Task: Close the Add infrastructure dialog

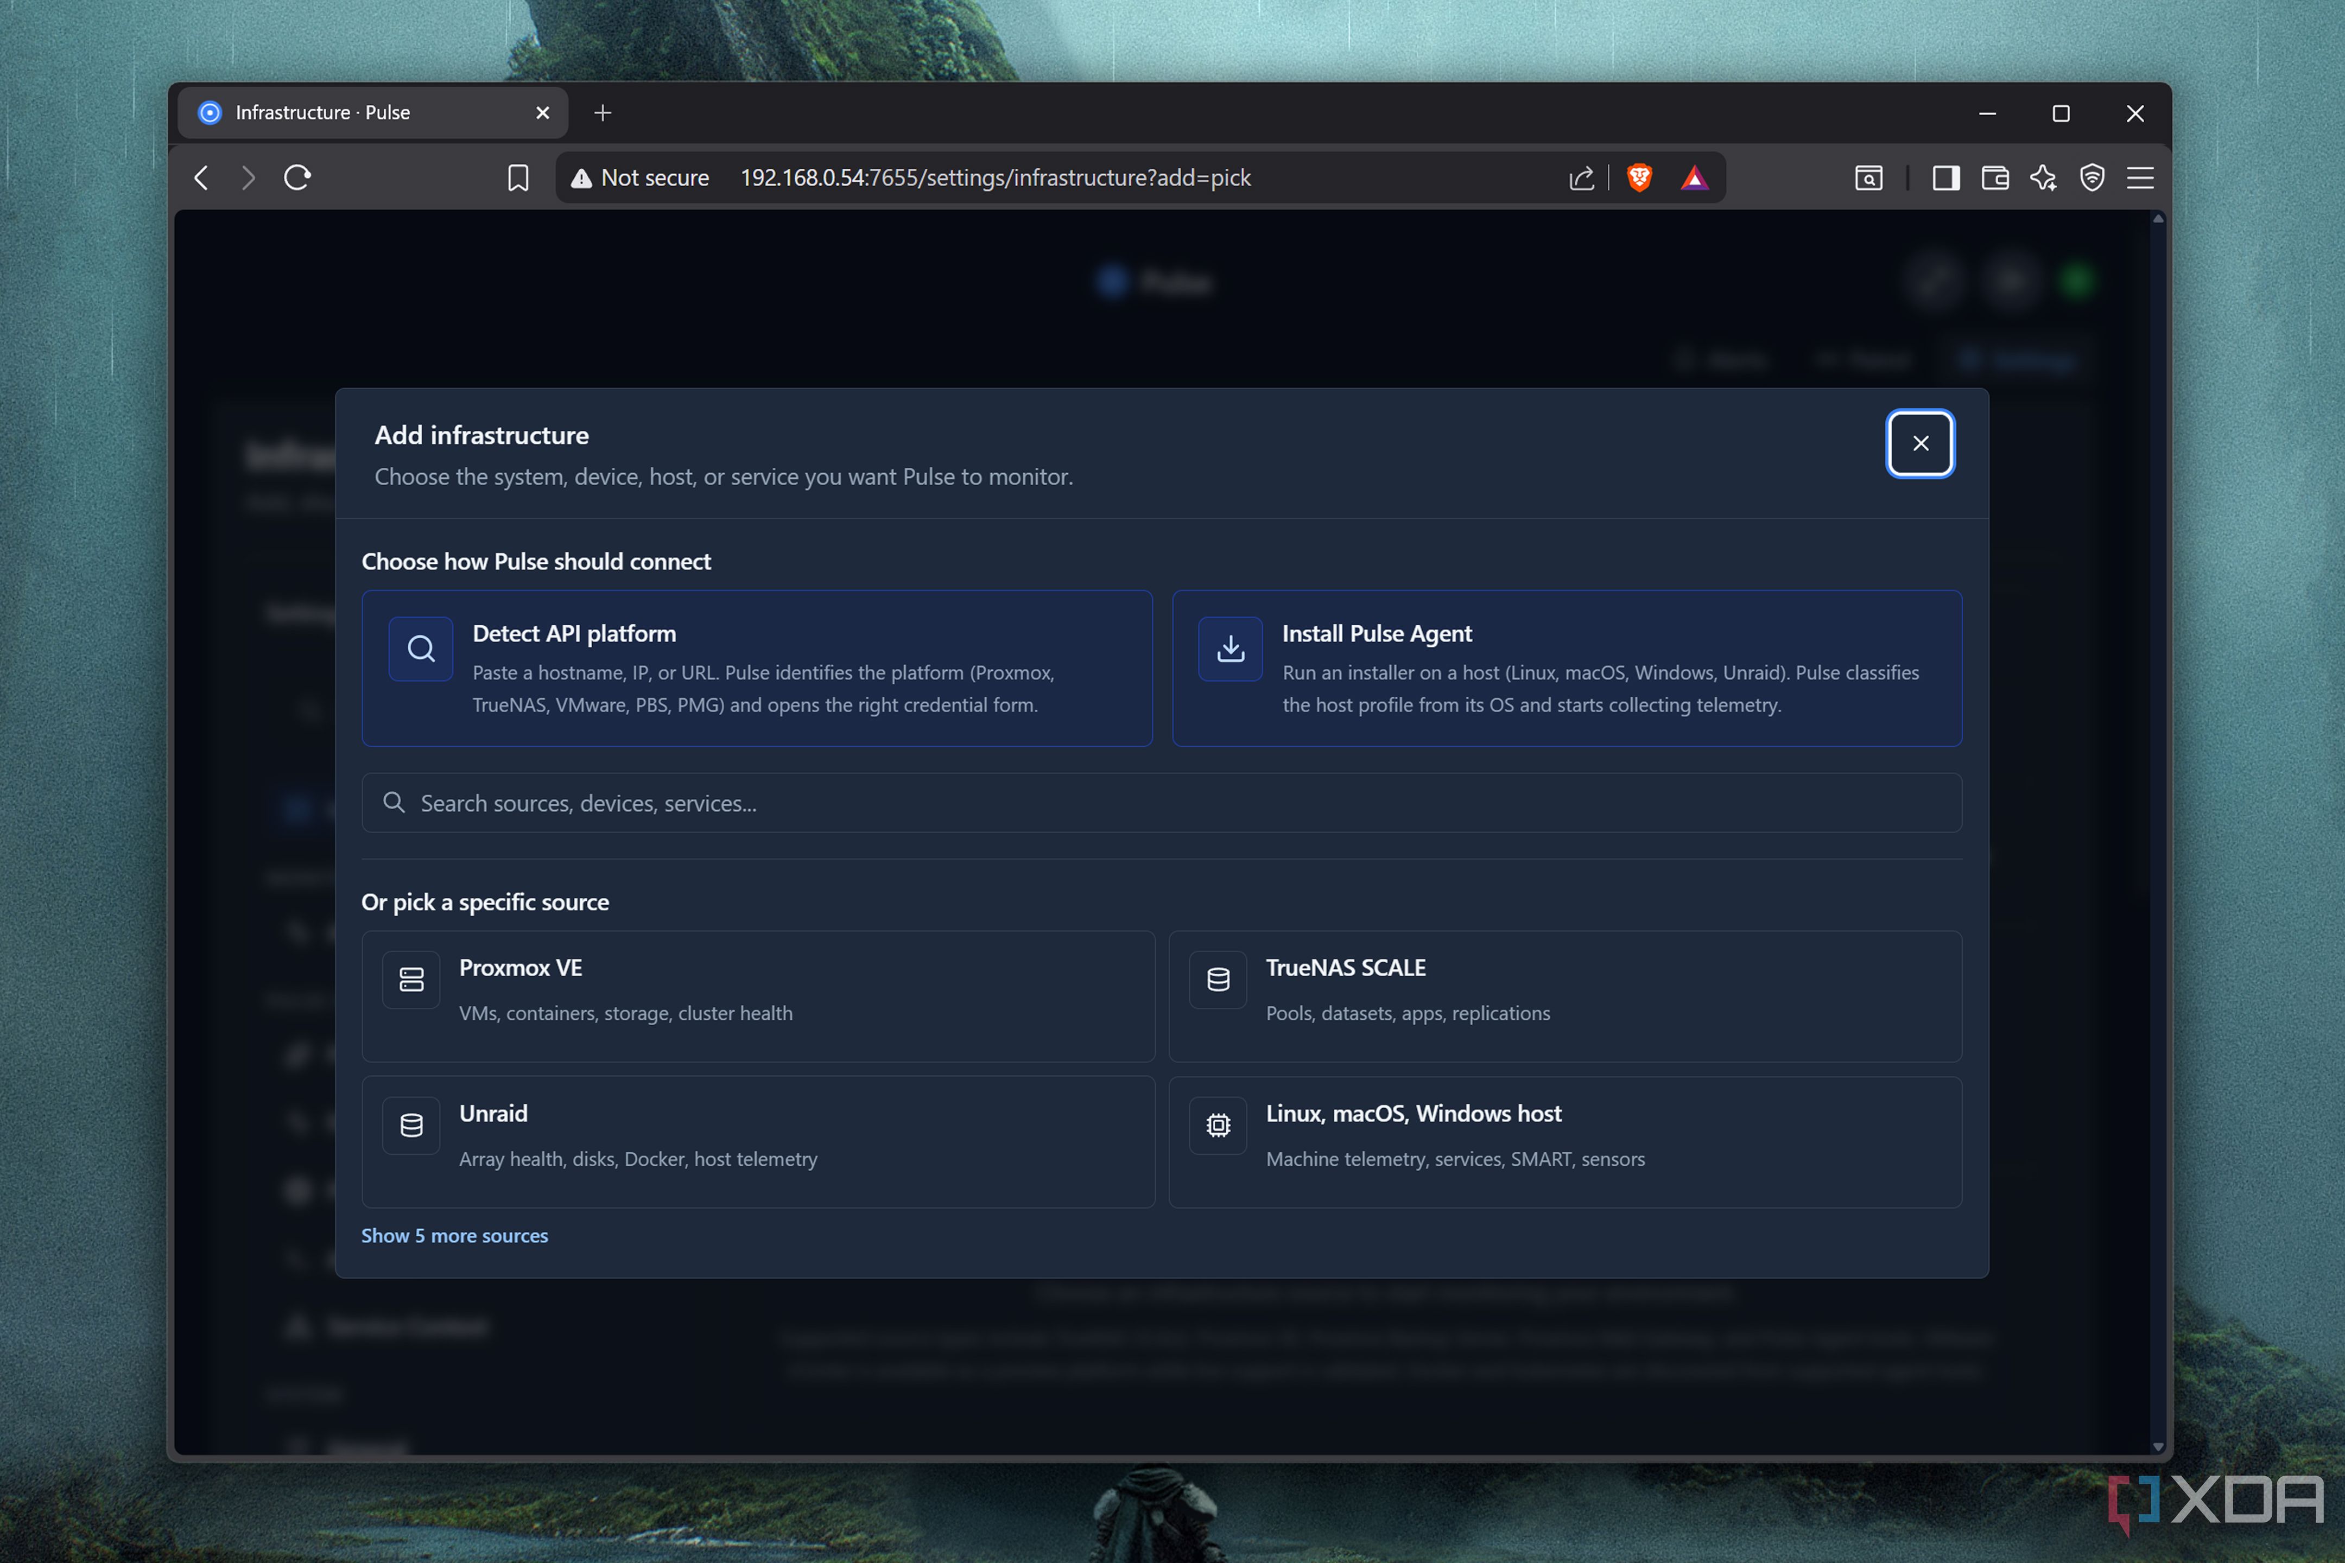Action: [x=1919, y=443]
